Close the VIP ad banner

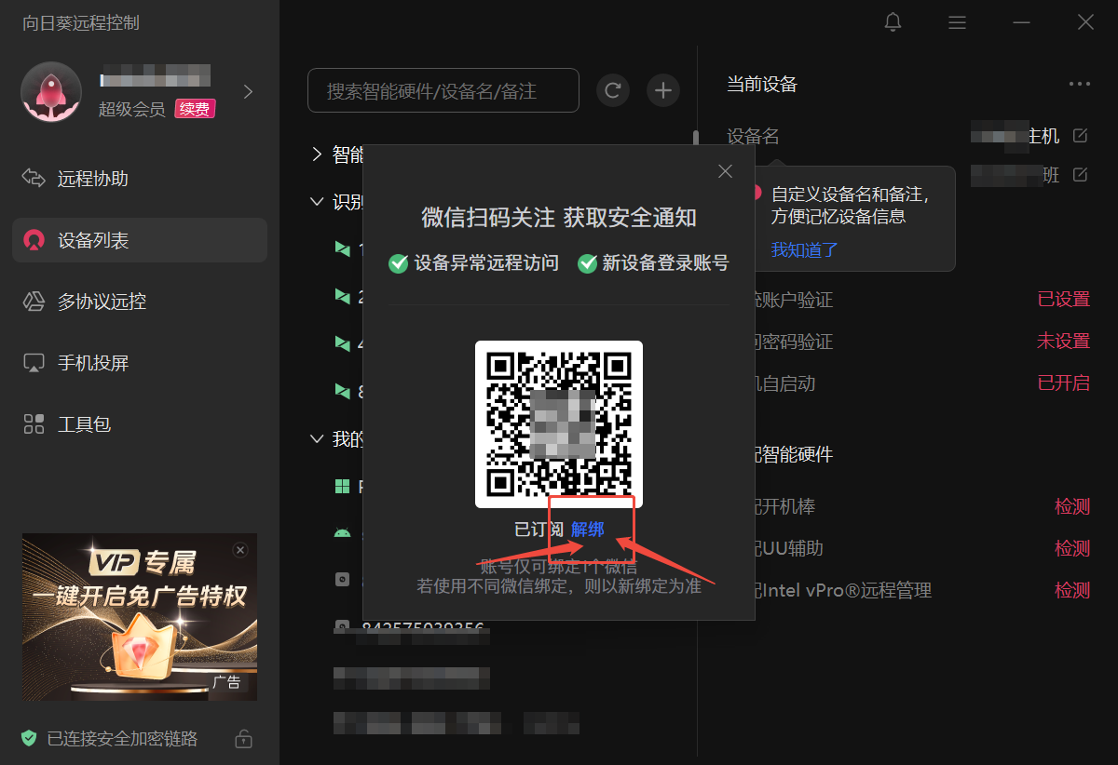point(240,550)
